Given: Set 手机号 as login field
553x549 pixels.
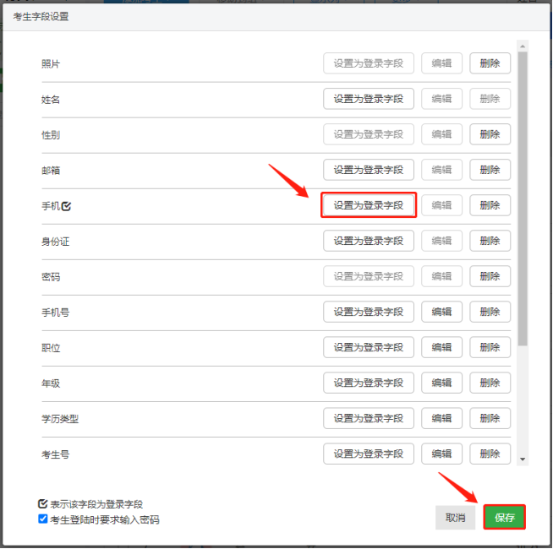Looking at the screenshot, I should (x=369, y=312).
